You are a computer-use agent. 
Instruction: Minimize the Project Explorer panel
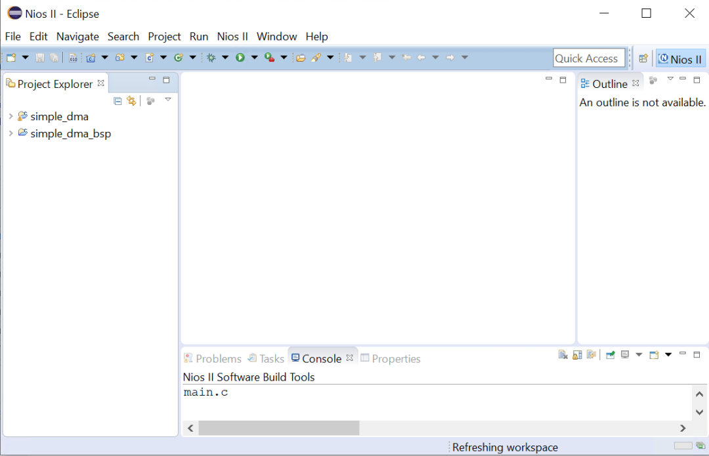(x=152, y=79)
